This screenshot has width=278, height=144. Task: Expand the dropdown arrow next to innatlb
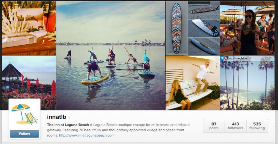tap(69, 117)
